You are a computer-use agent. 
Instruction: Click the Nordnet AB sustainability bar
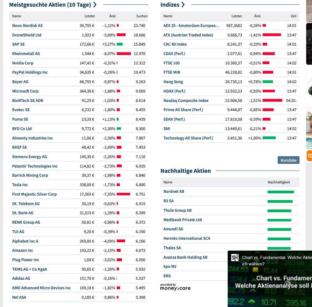[280, 192]
